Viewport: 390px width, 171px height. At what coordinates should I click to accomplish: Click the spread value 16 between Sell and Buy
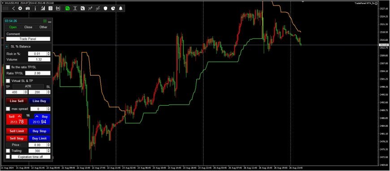pos(28,115)
